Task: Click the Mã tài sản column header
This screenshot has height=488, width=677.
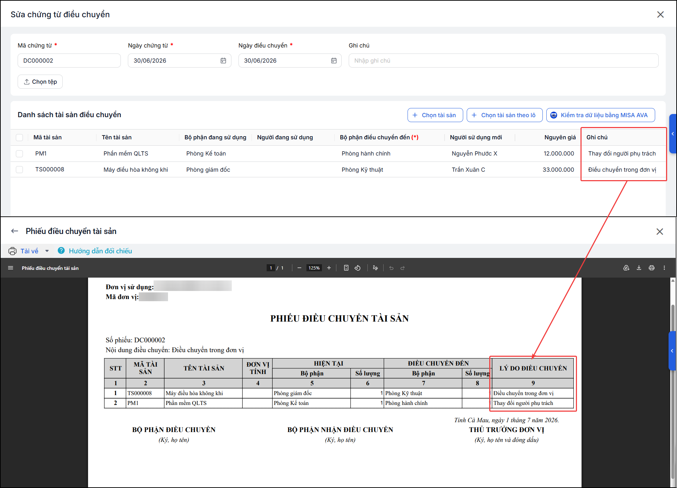Action: click(x=48, y=137)
